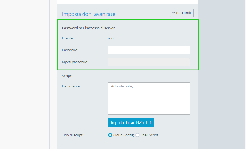
Task: Click the Ripeti password input field
Action: tap(149, 62)
